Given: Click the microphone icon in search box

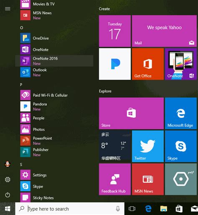Looking at the screenshot, I should pos(118,209).
